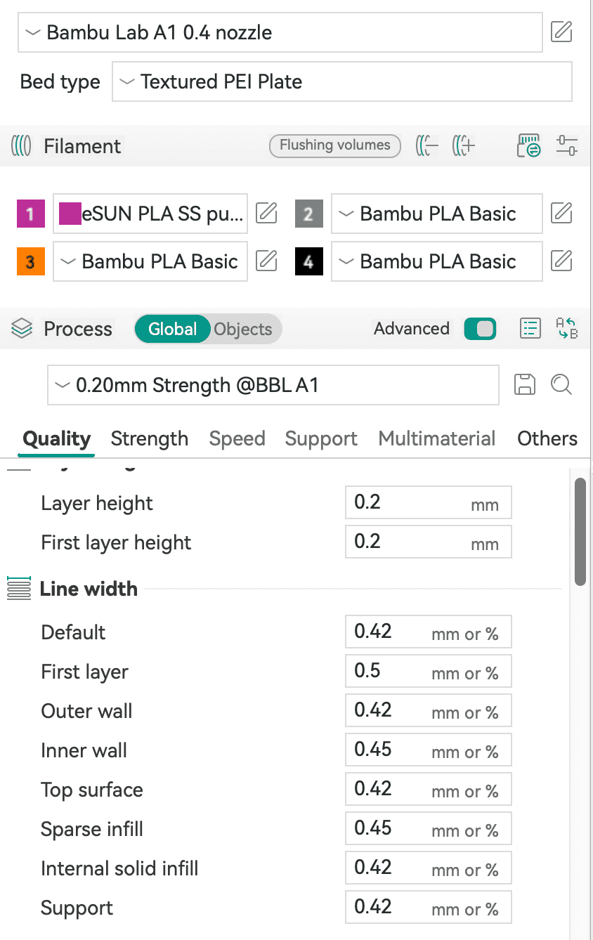Click the Support line width field
The image size is (593, 940).
tap(429, 907)
